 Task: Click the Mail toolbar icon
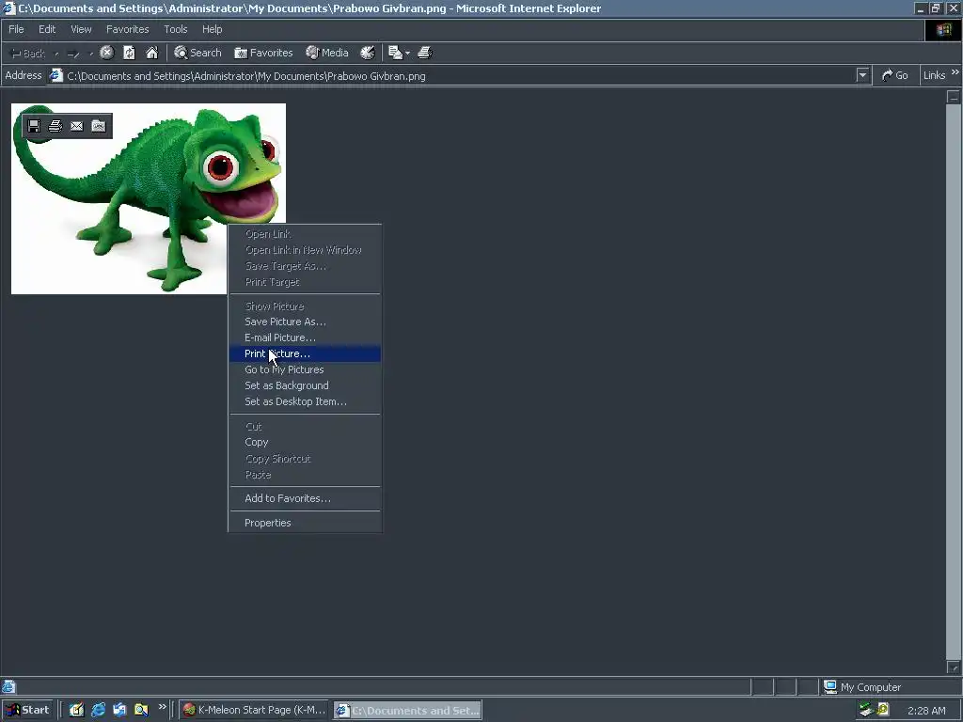396,53
